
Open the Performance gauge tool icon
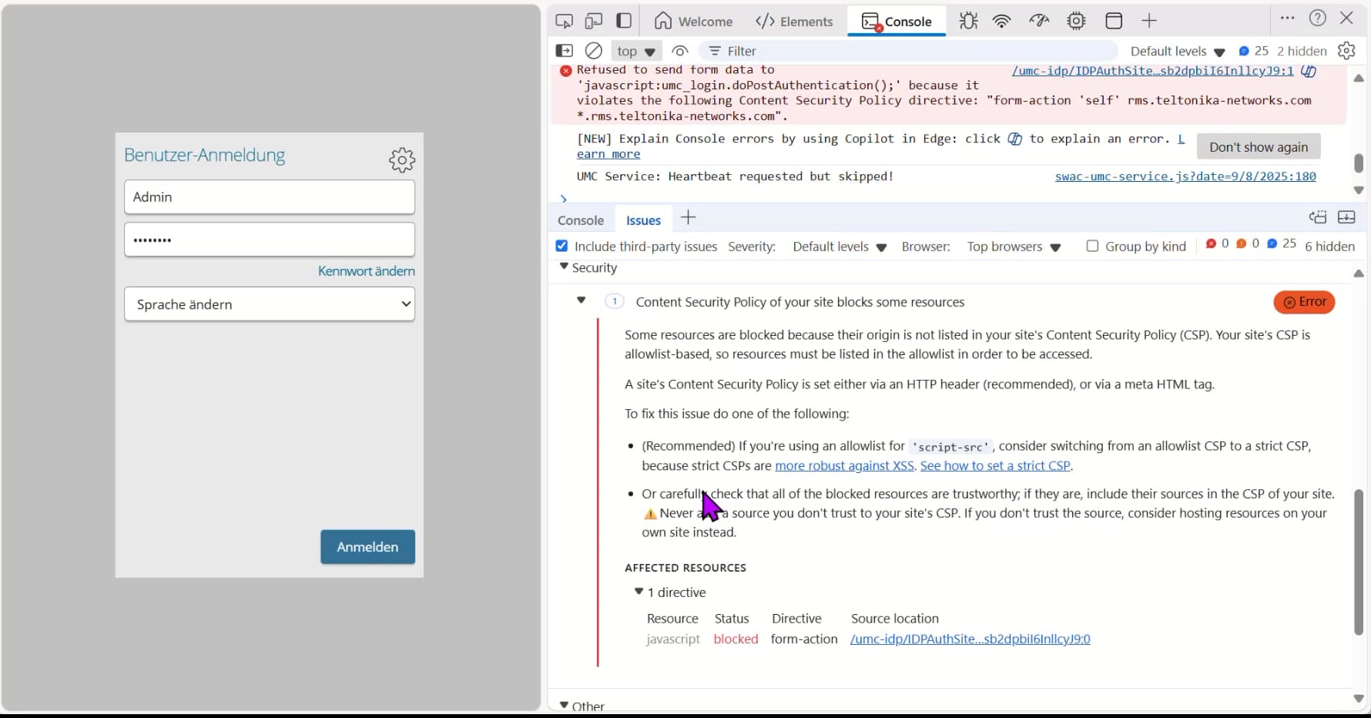(1039, 21)
